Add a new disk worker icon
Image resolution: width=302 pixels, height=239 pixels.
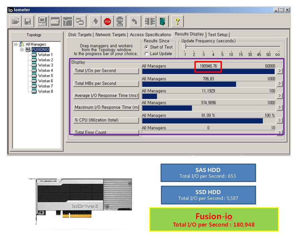pos(55,21)
